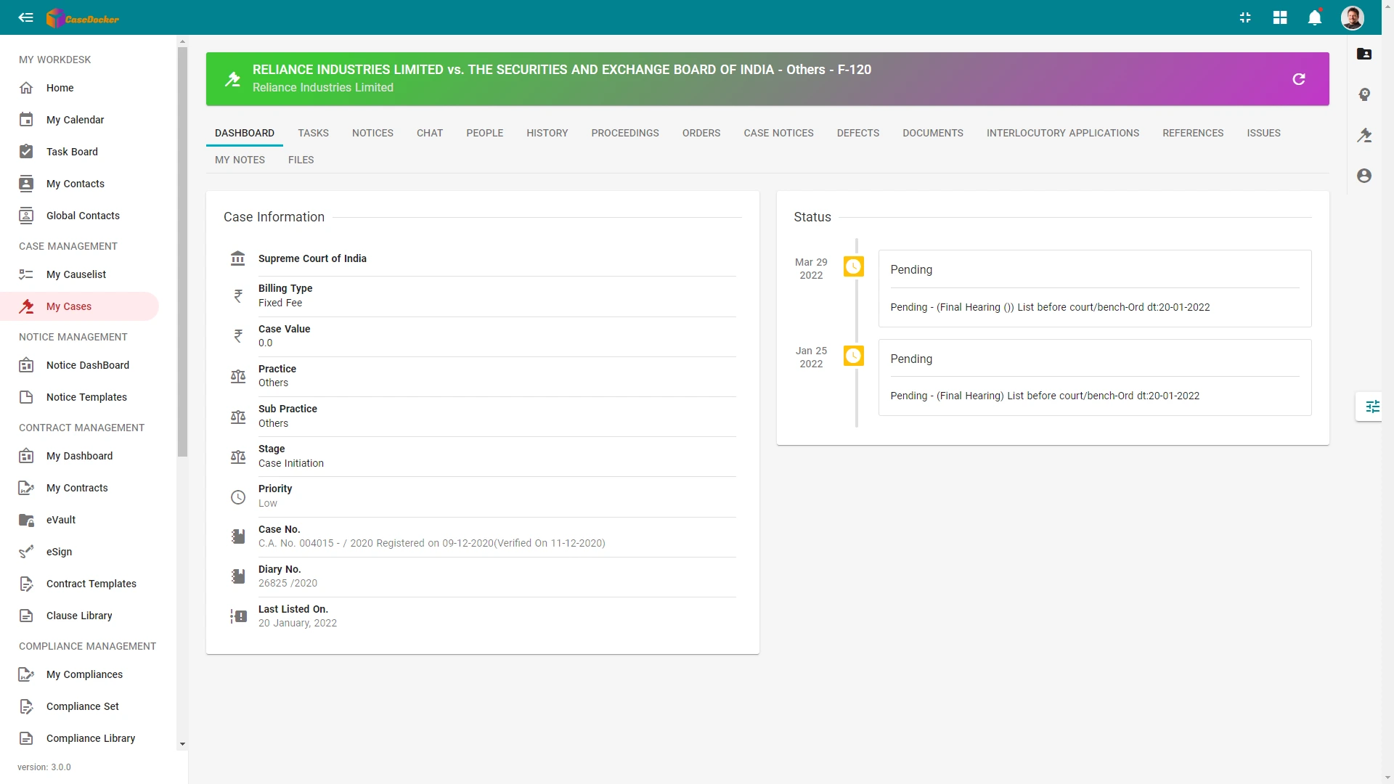Open the settings sliders panel icon
The height and width of the screenshot is (784, 1394).
pos(1372,407)
